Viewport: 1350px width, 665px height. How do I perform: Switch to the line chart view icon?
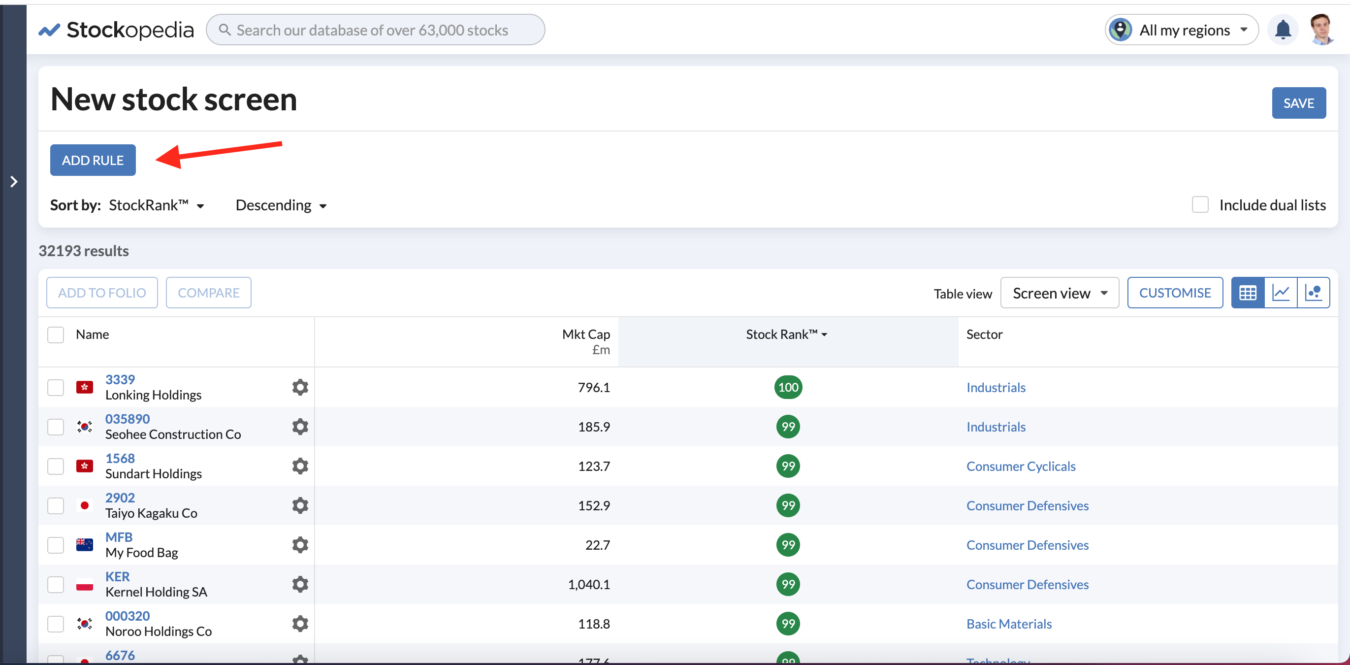coord(1280,293)
